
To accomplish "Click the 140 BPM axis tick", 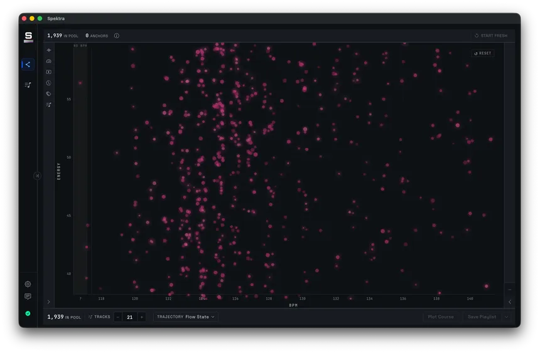I will 470,298.
